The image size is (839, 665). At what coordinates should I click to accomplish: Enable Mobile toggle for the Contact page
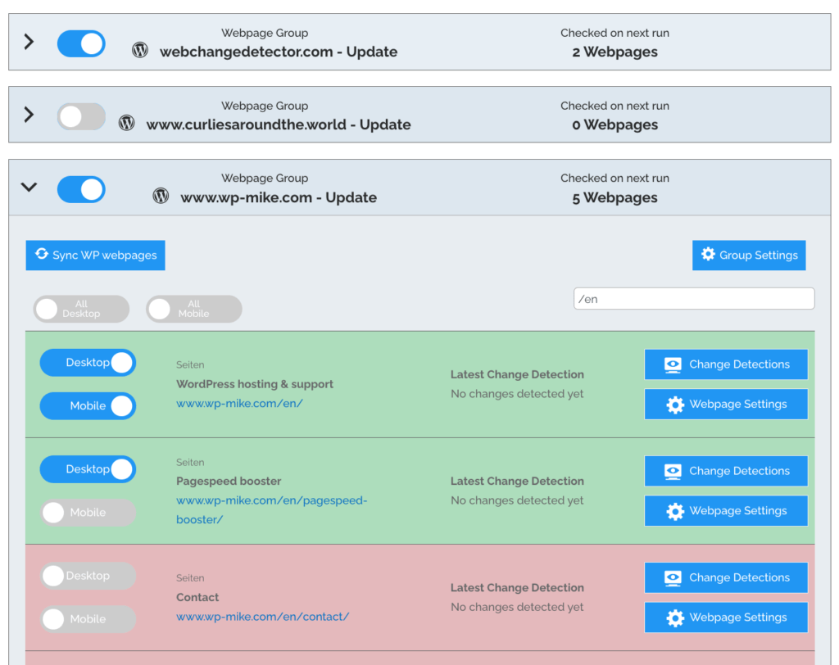point(88,619)
